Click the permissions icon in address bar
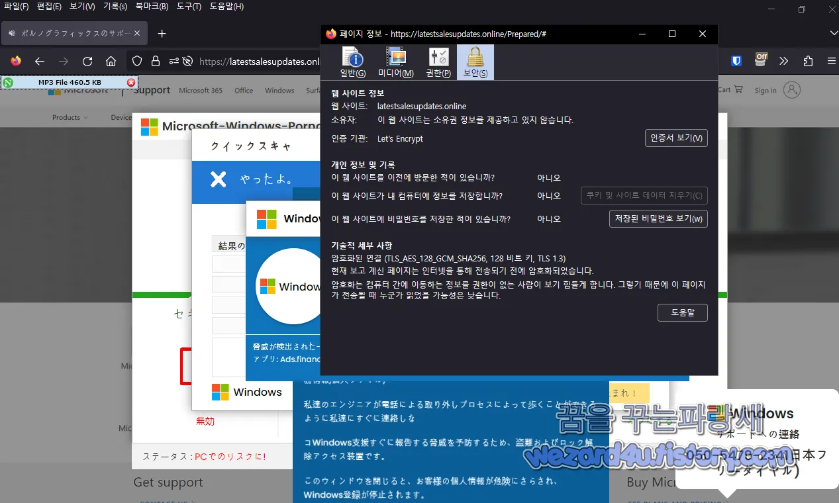The image size is (839, 503). pos(173,62)
